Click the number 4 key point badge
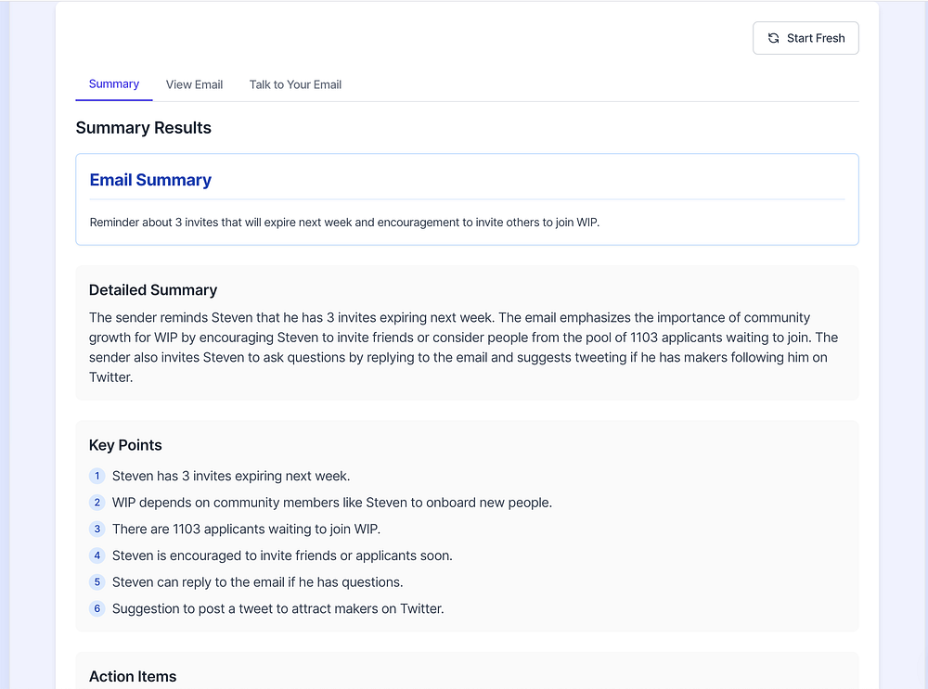The height and width of the screenshot is (689, 928). 97,555
